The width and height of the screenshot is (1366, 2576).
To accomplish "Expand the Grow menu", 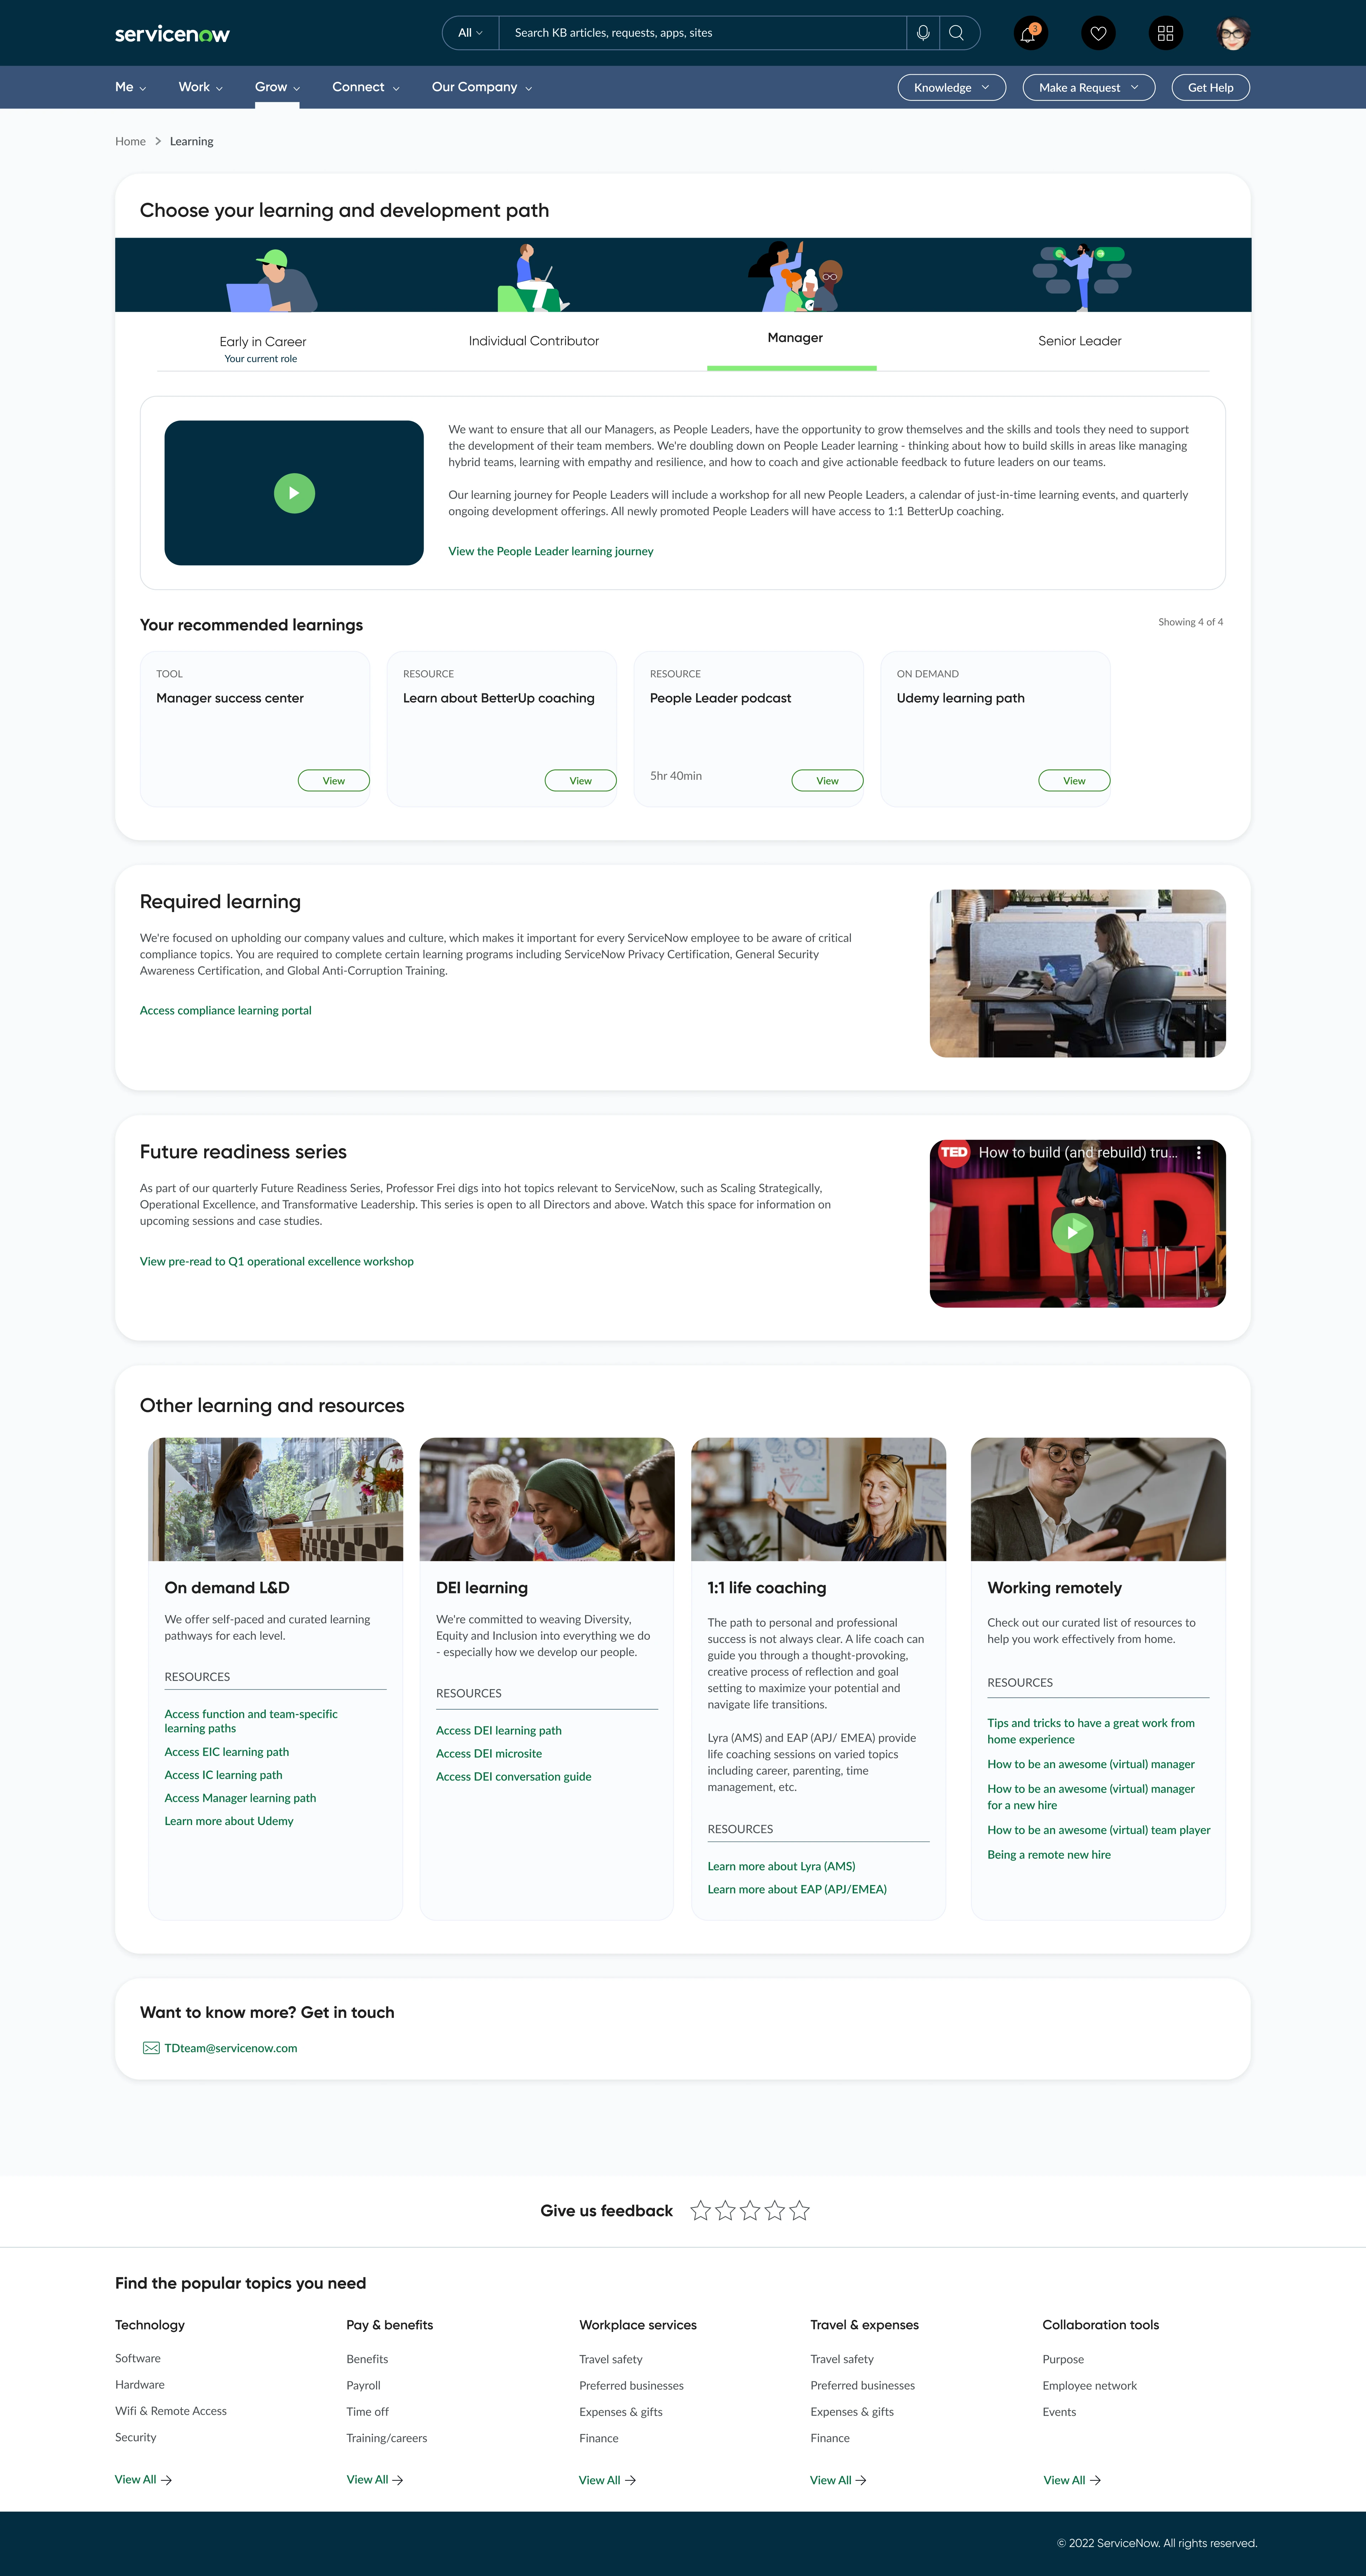I will click(x=277, y=87).
